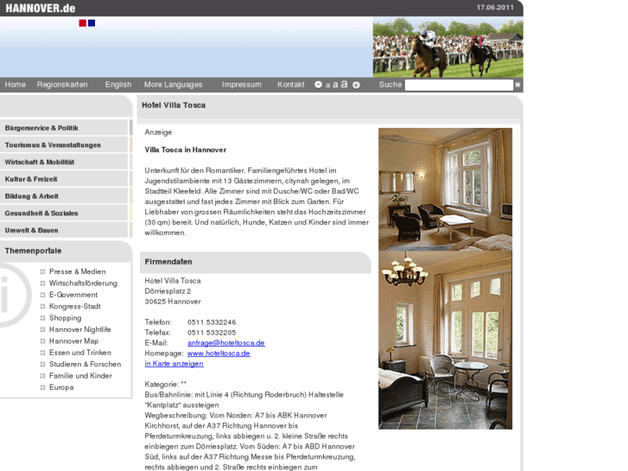
Task: Open E-Government theme portal
Action: [x=73, y=295]
